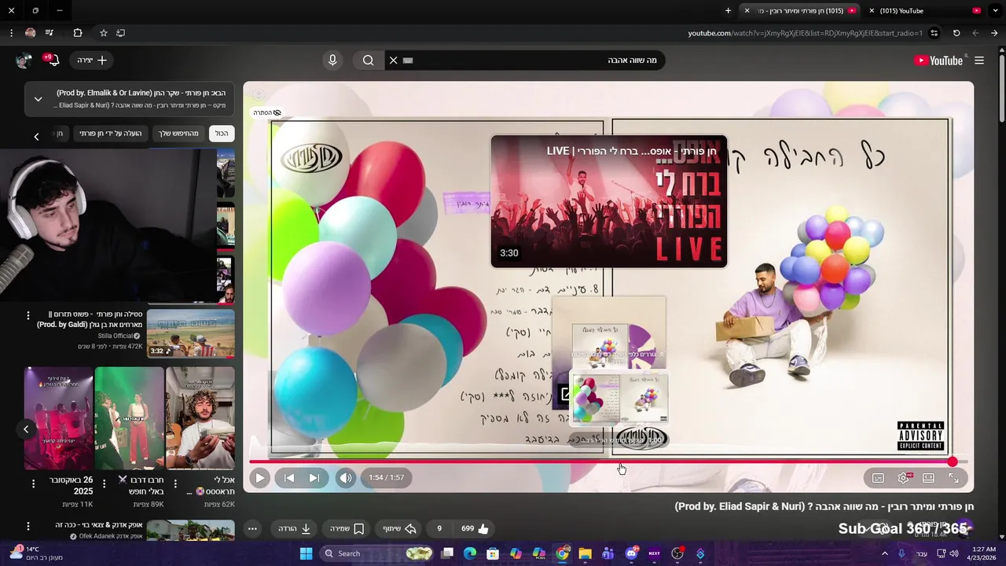The height and width of the screenshot is (566, 1006).
Task: Bookmark this page with the star icon
Action: click(103, 33)
